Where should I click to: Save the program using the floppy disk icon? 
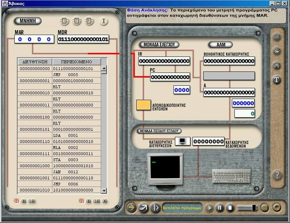point(277,65)
